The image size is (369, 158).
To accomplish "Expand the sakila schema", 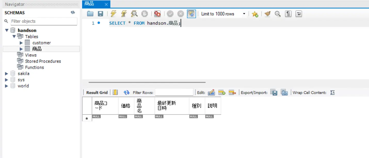I will (7, 74).
